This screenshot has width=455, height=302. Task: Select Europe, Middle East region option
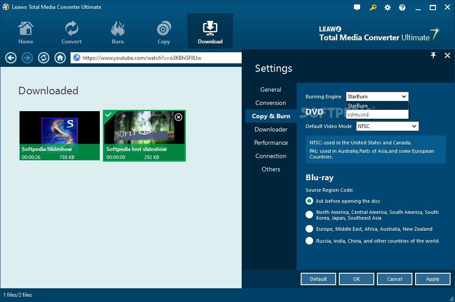point(310,229)
